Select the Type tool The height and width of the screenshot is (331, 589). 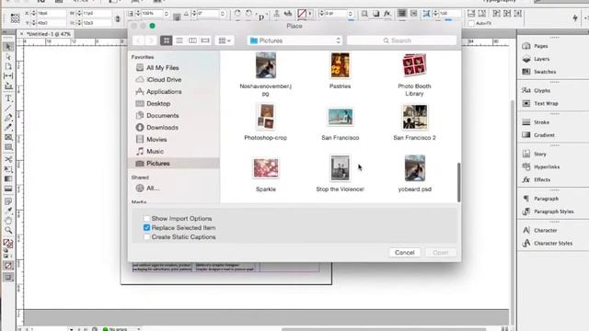(x=8, y=98)
